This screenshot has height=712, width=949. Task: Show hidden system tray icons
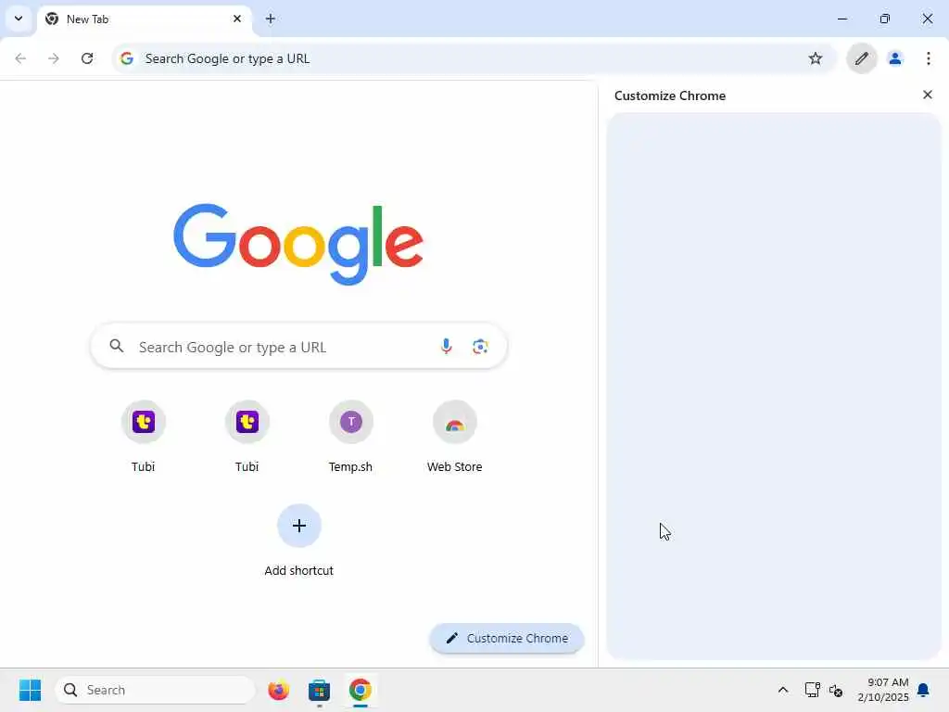782,690
